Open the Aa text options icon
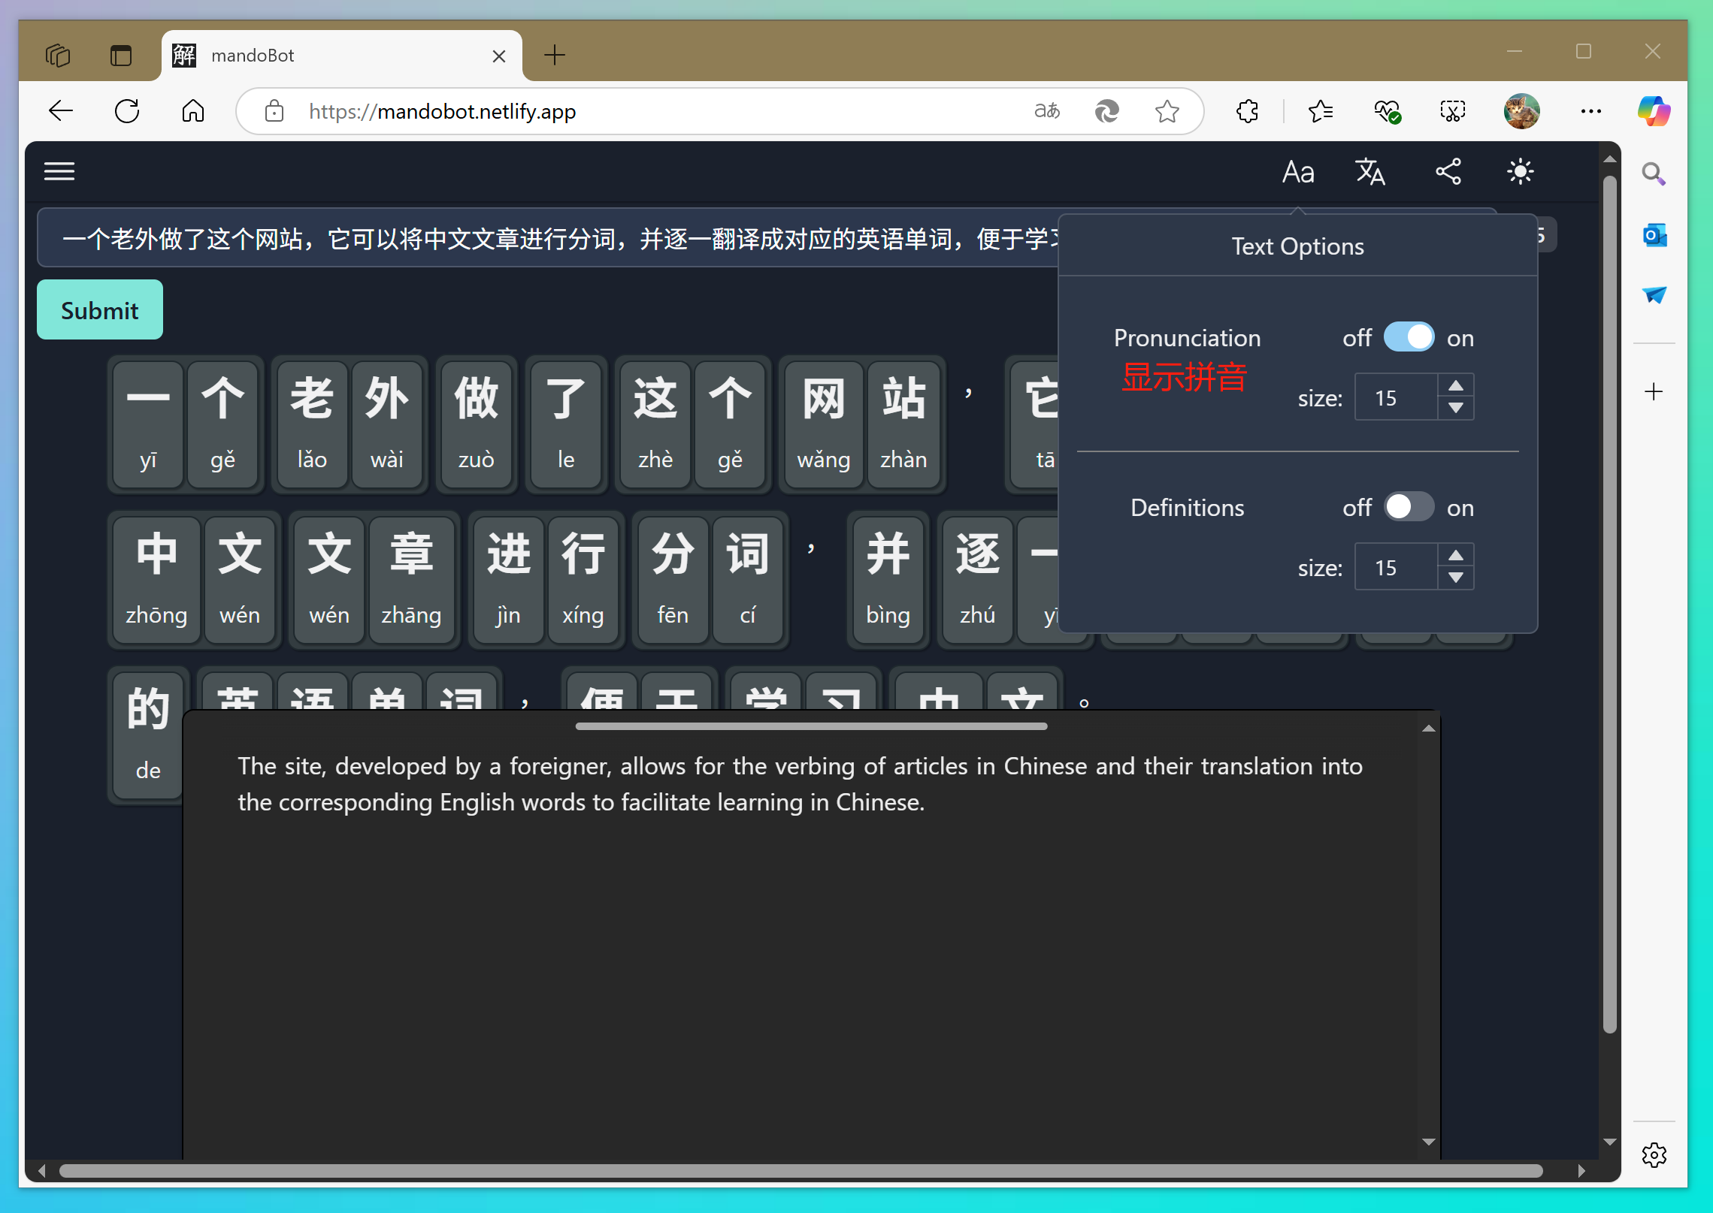1713x1213 pixels. pos(1298,172)
